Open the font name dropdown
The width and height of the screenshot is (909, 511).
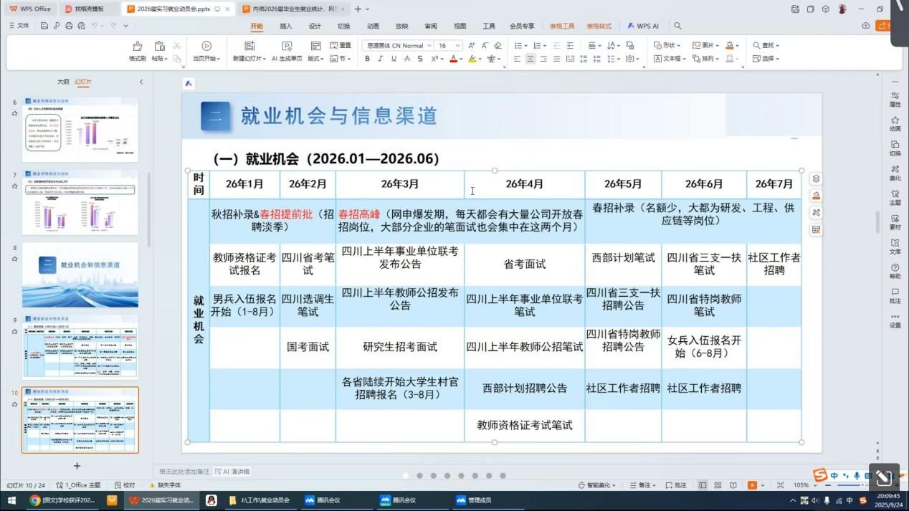click(x=429, y=46)
